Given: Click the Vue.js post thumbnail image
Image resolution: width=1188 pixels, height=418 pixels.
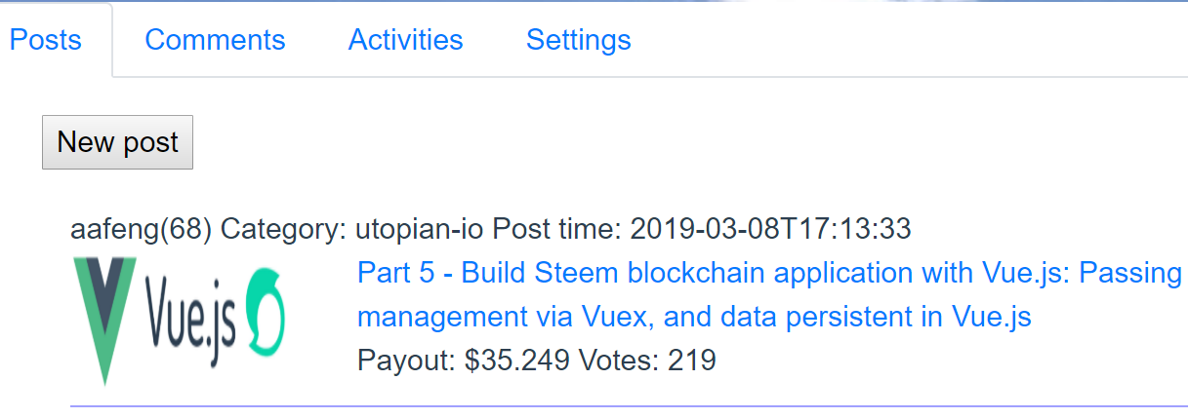Looking at the screenshot, I should (179, 320).
